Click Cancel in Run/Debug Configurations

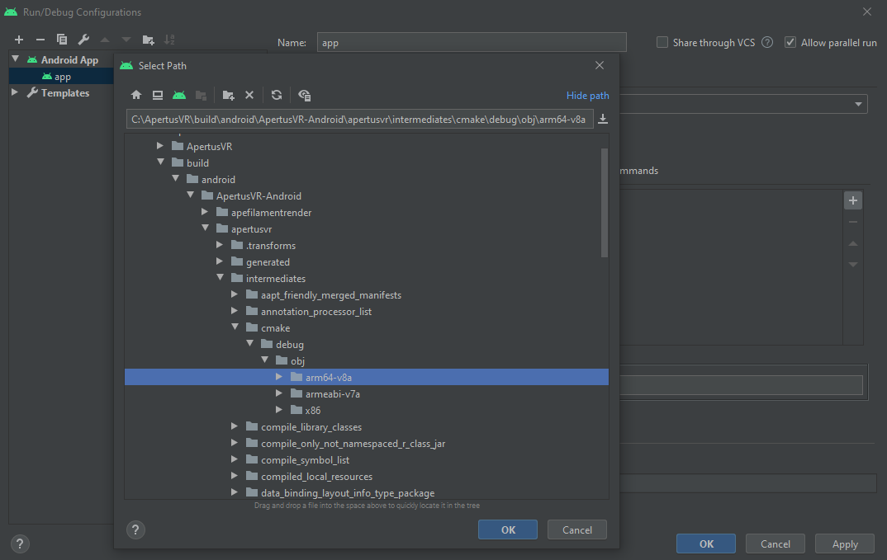tap(776, 544)
